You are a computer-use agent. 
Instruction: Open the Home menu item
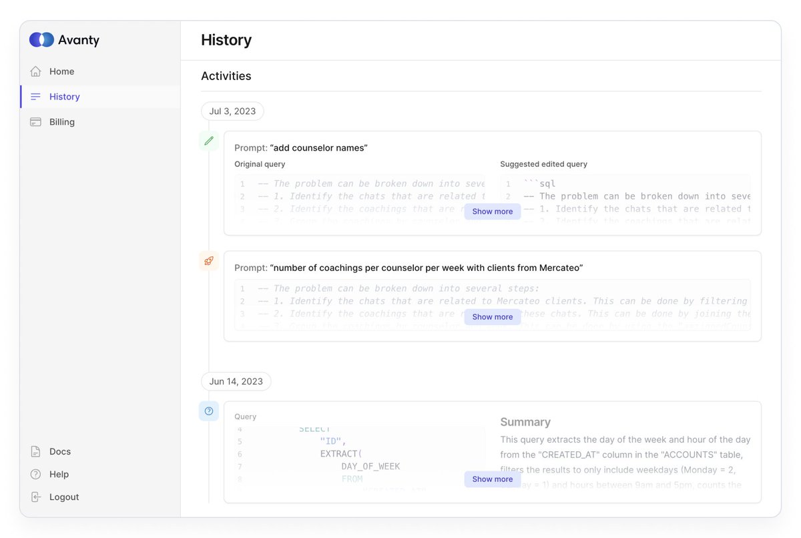coord(100,71)
